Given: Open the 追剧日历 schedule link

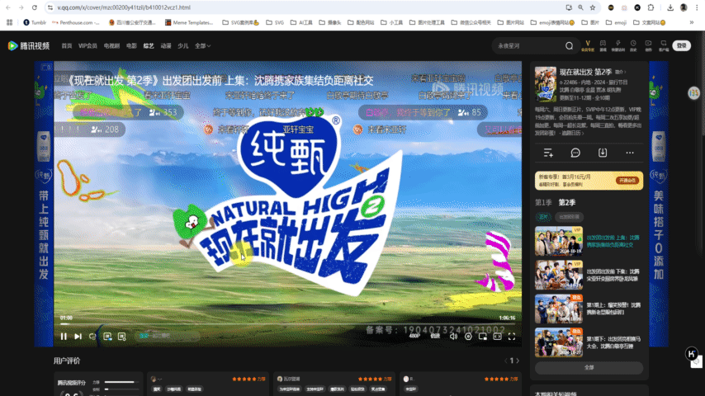Looking at the screenshot, I should [572, 133].
